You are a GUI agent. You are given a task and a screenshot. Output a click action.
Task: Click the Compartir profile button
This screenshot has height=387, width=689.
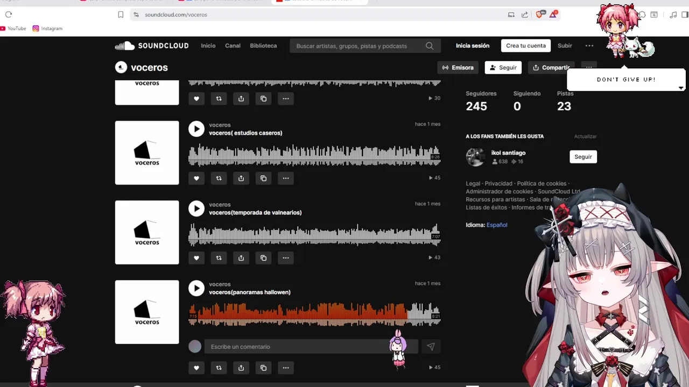coord(551,68)
